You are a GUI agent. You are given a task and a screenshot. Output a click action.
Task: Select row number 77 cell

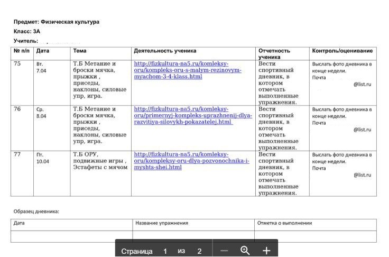point(22,173)
